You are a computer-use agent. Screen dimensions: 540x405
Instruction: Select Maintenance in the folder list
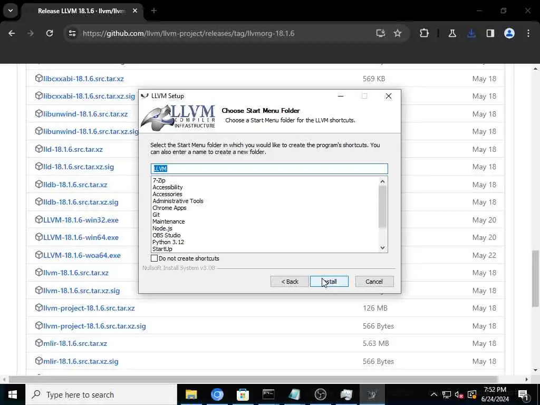point(169,221)
